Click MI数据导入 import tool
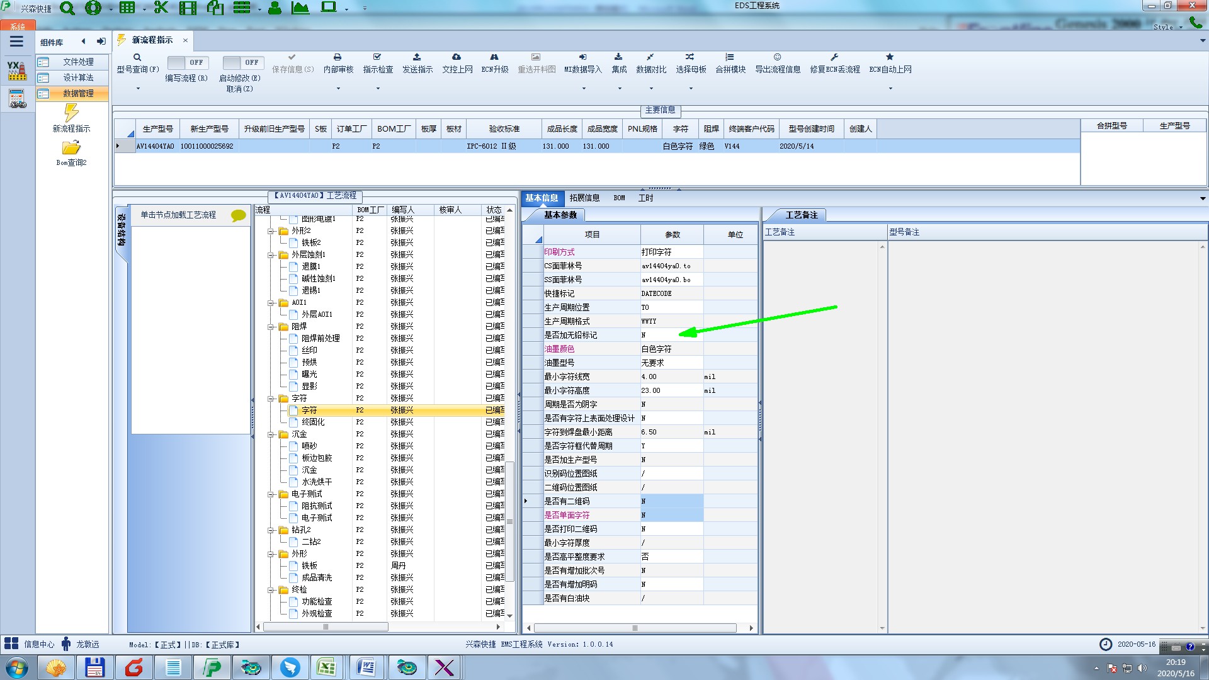The width and height of the screenshot is (1209, 680). pos(583,64)
